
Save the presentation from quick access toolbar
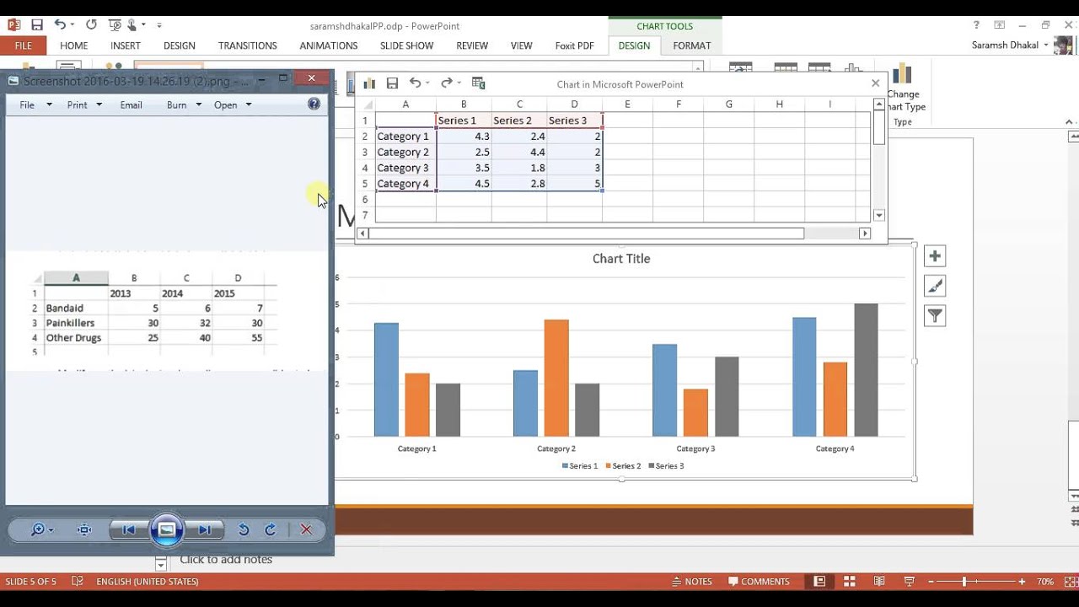point(37,25)
